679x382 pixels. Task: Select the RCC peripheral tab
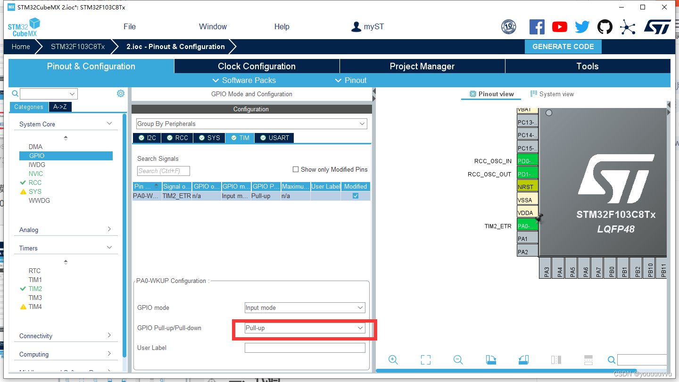(177, 138)
